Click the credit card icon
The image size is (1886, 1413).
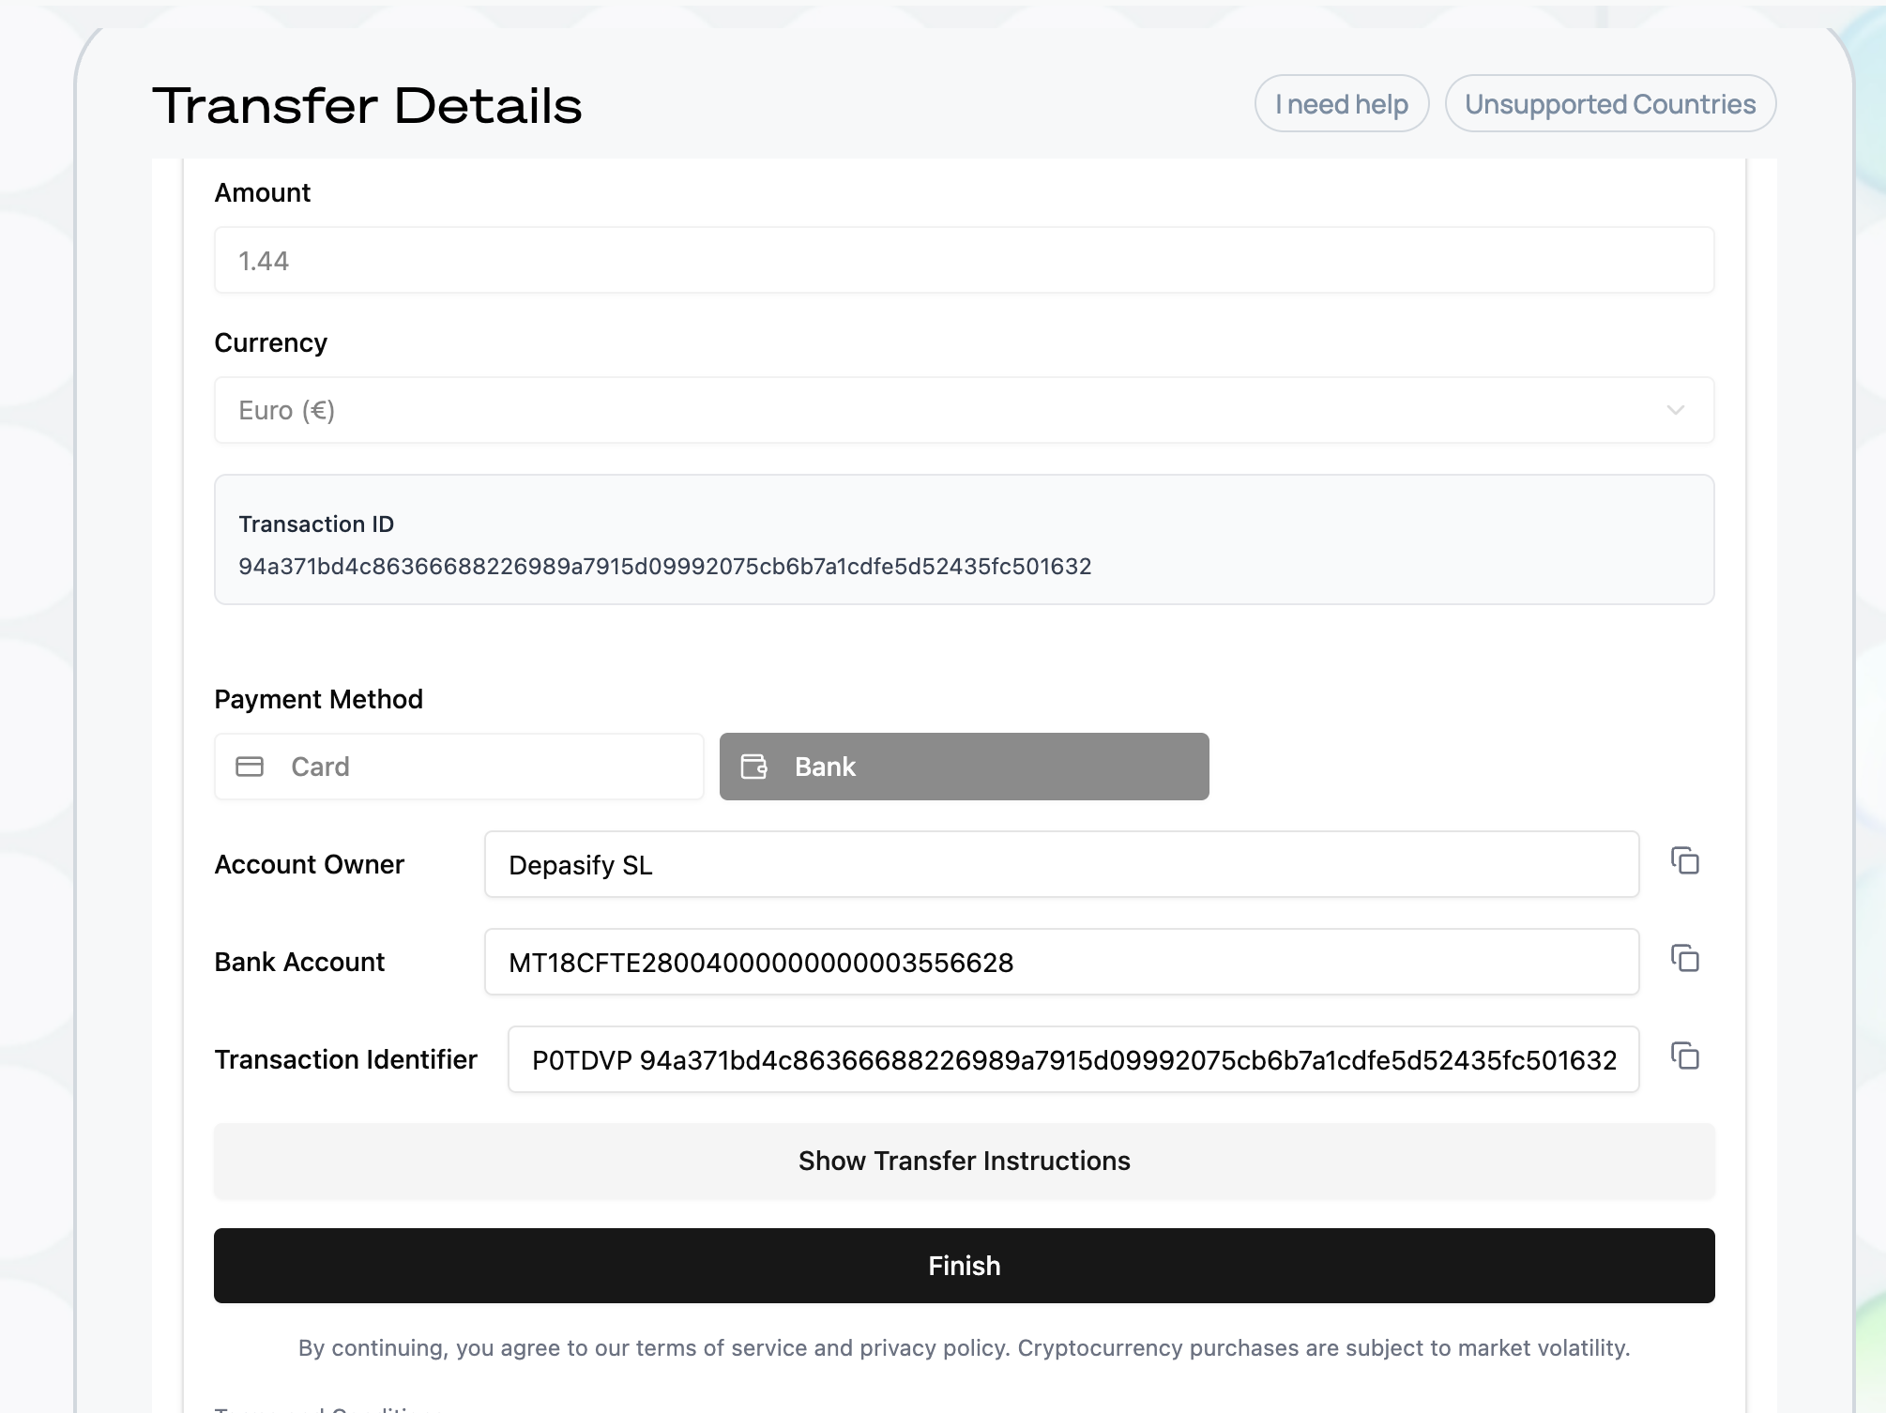250,767
